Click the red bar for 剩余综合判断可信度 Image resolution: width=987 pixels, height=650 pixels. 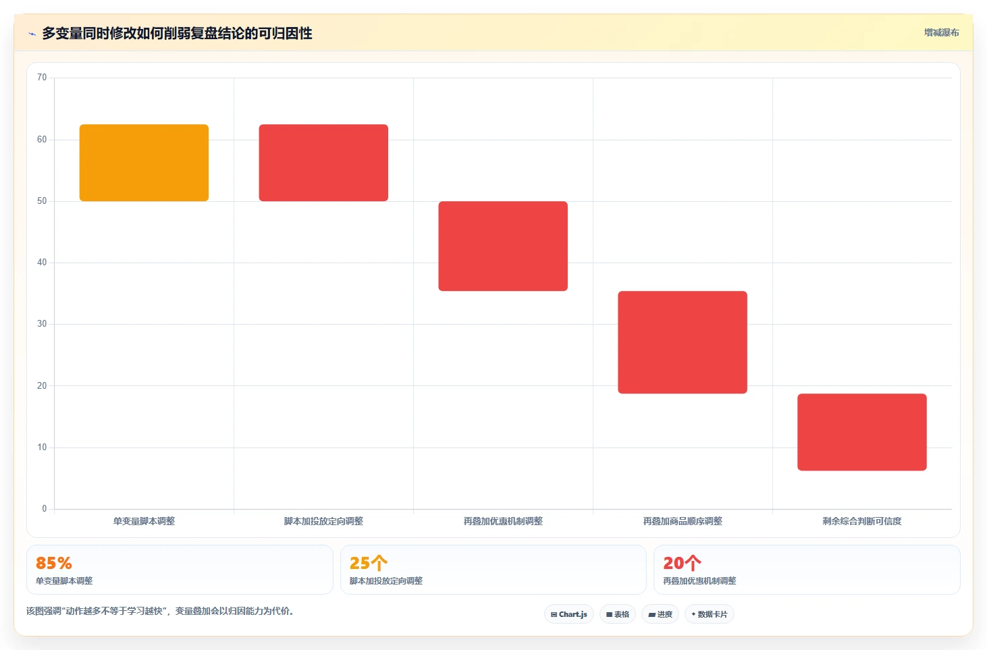click(x=862, y=432)
